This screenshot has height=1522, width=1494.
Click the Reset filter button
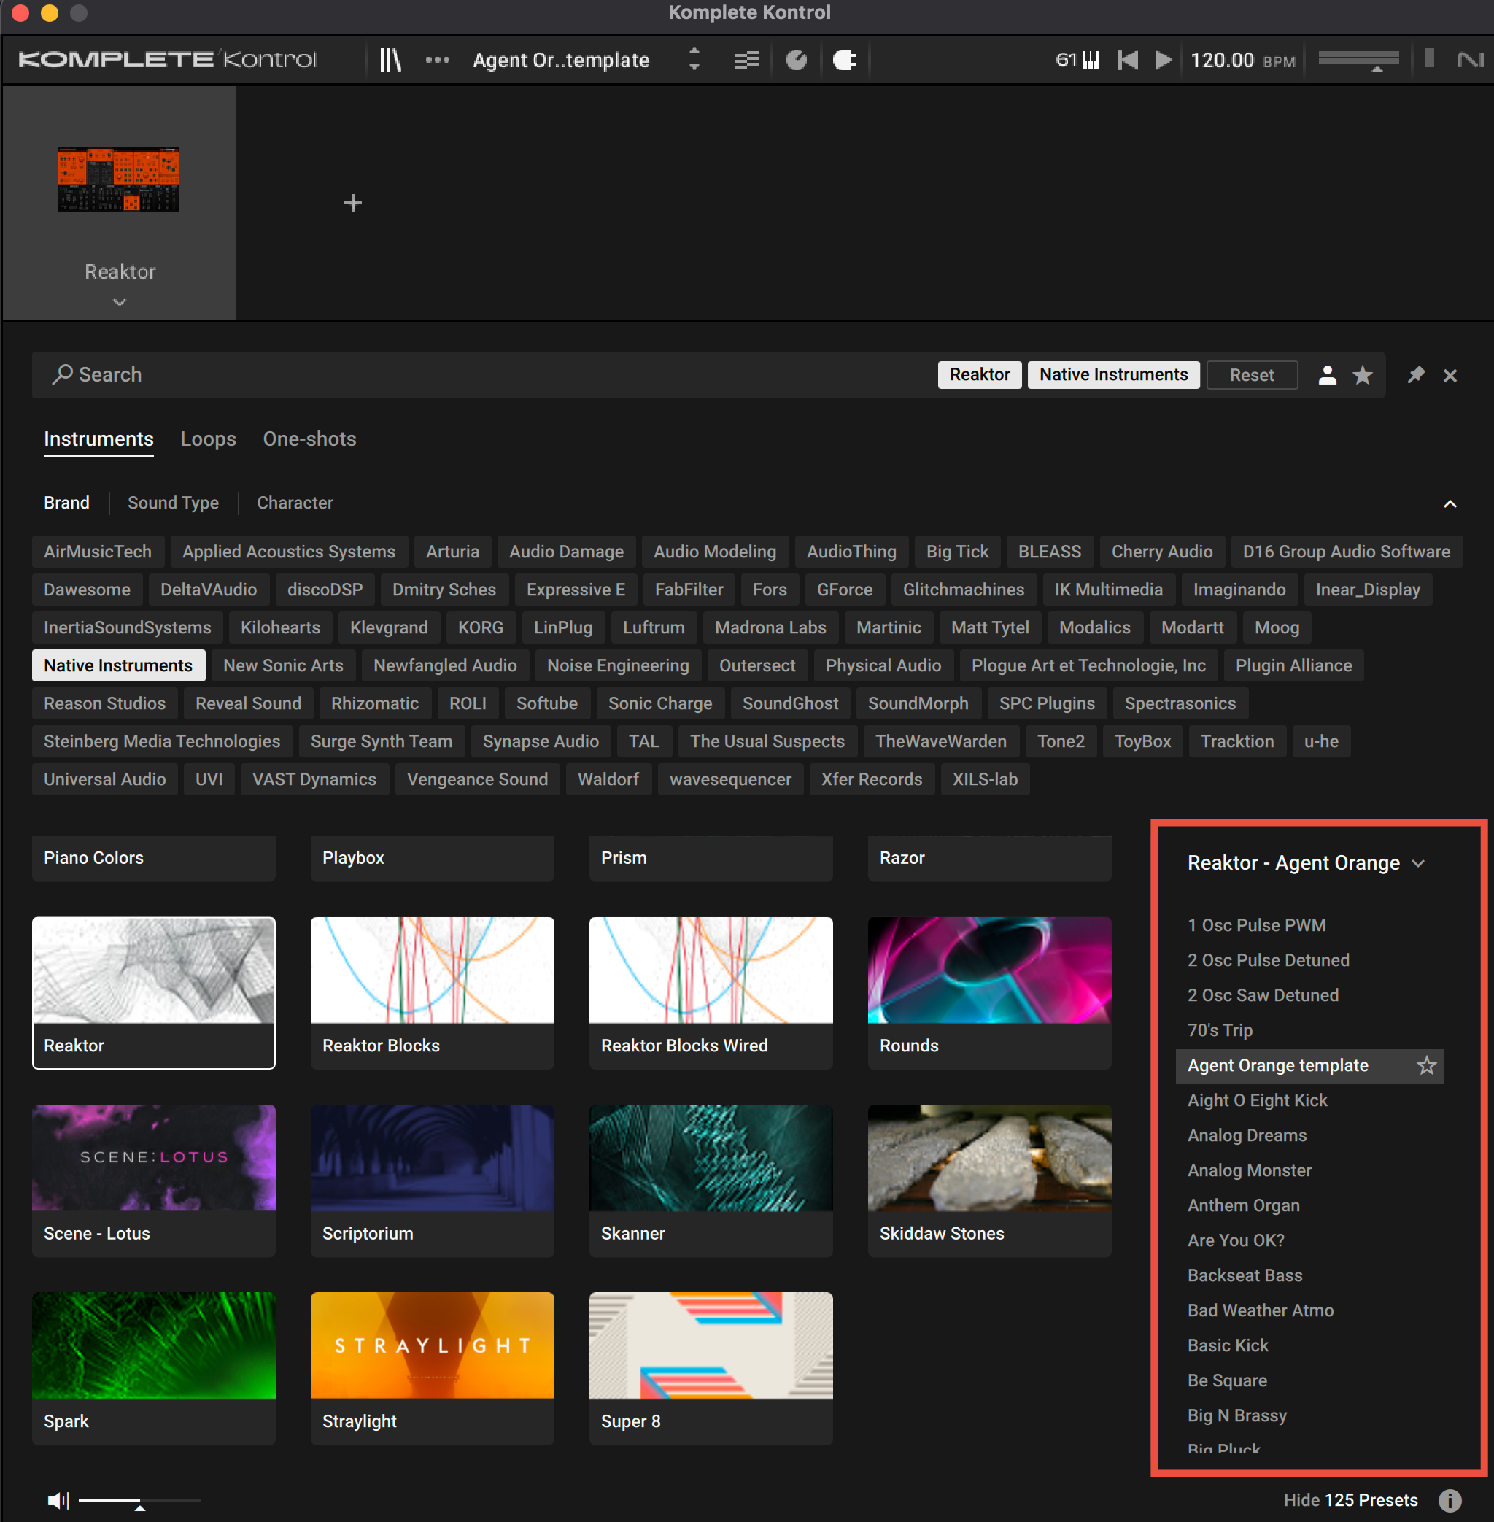pos(1251,375)
